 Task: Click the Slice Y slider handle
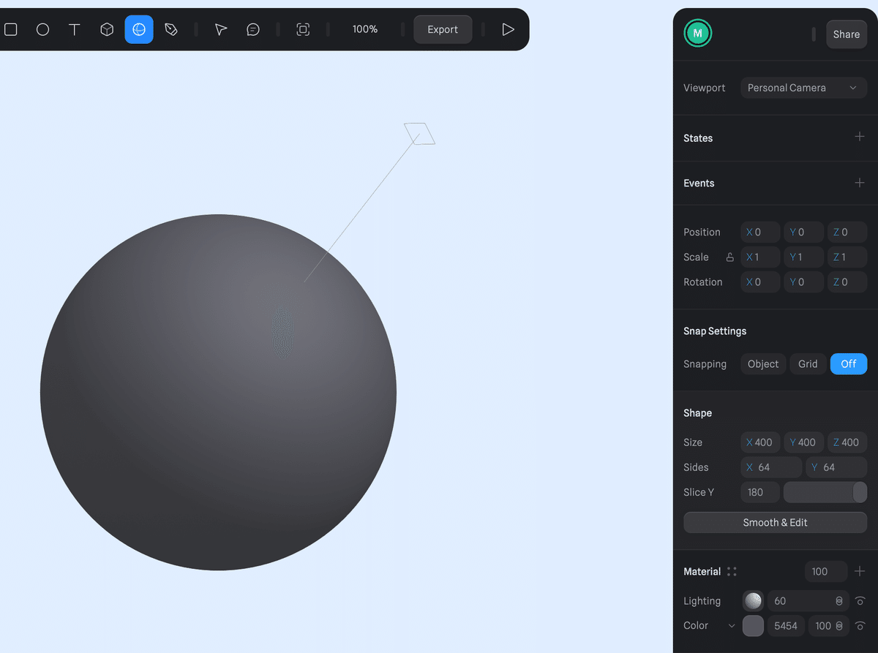coord(860,492)
